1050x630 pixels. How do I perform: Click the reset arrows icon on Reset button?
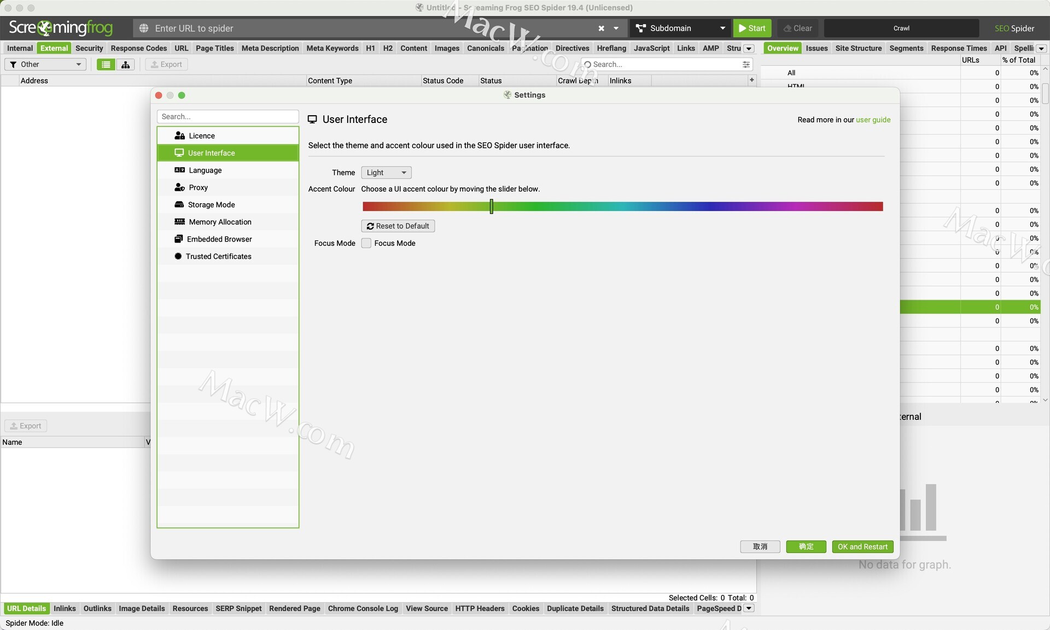370,226
